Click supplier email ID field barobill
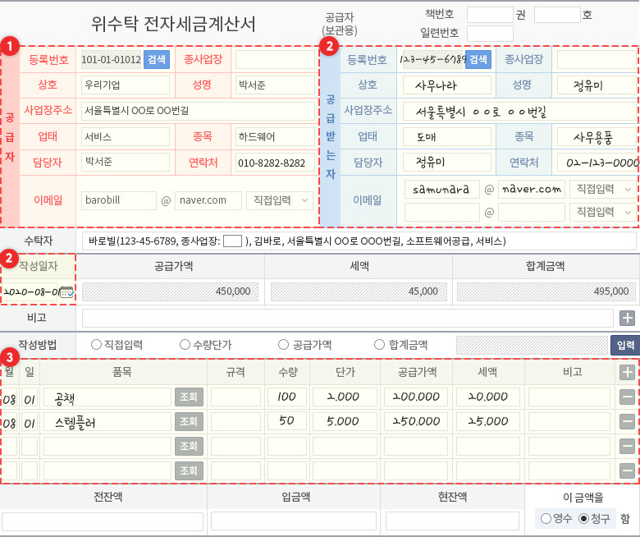This screenshot has width=640, height=537. tap(119, 200)
